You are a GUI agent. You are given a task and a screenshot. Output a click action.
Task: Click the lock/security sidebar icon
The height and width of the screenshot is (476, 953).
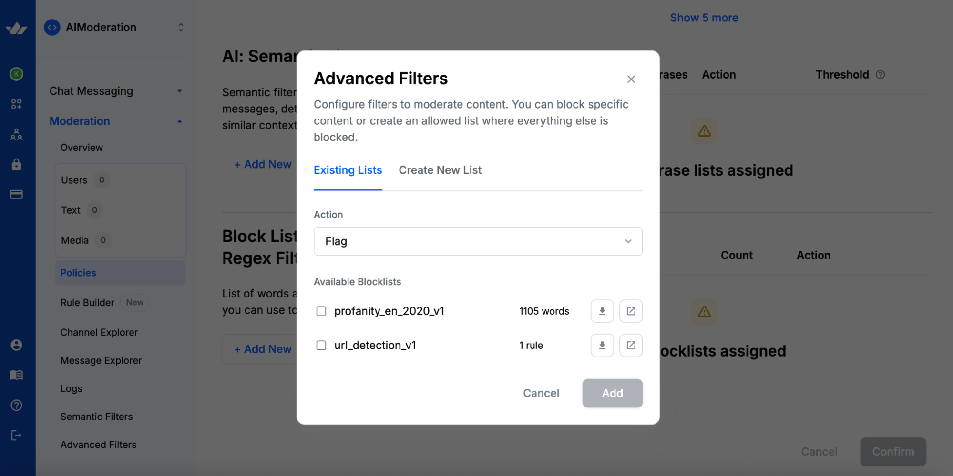[17, 164]
